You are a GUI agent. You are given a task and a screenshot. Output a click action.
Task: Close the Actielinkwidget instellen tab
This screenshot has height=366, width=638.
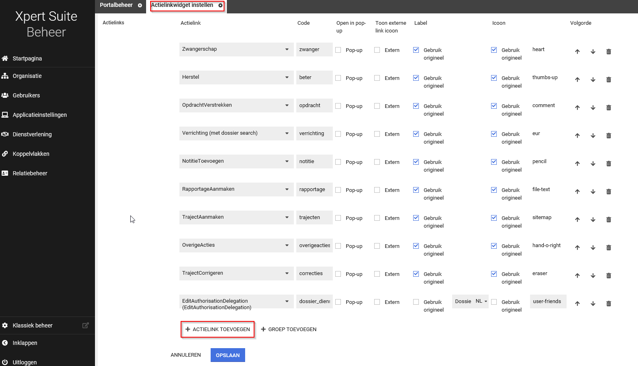click(x=220, y=5)
